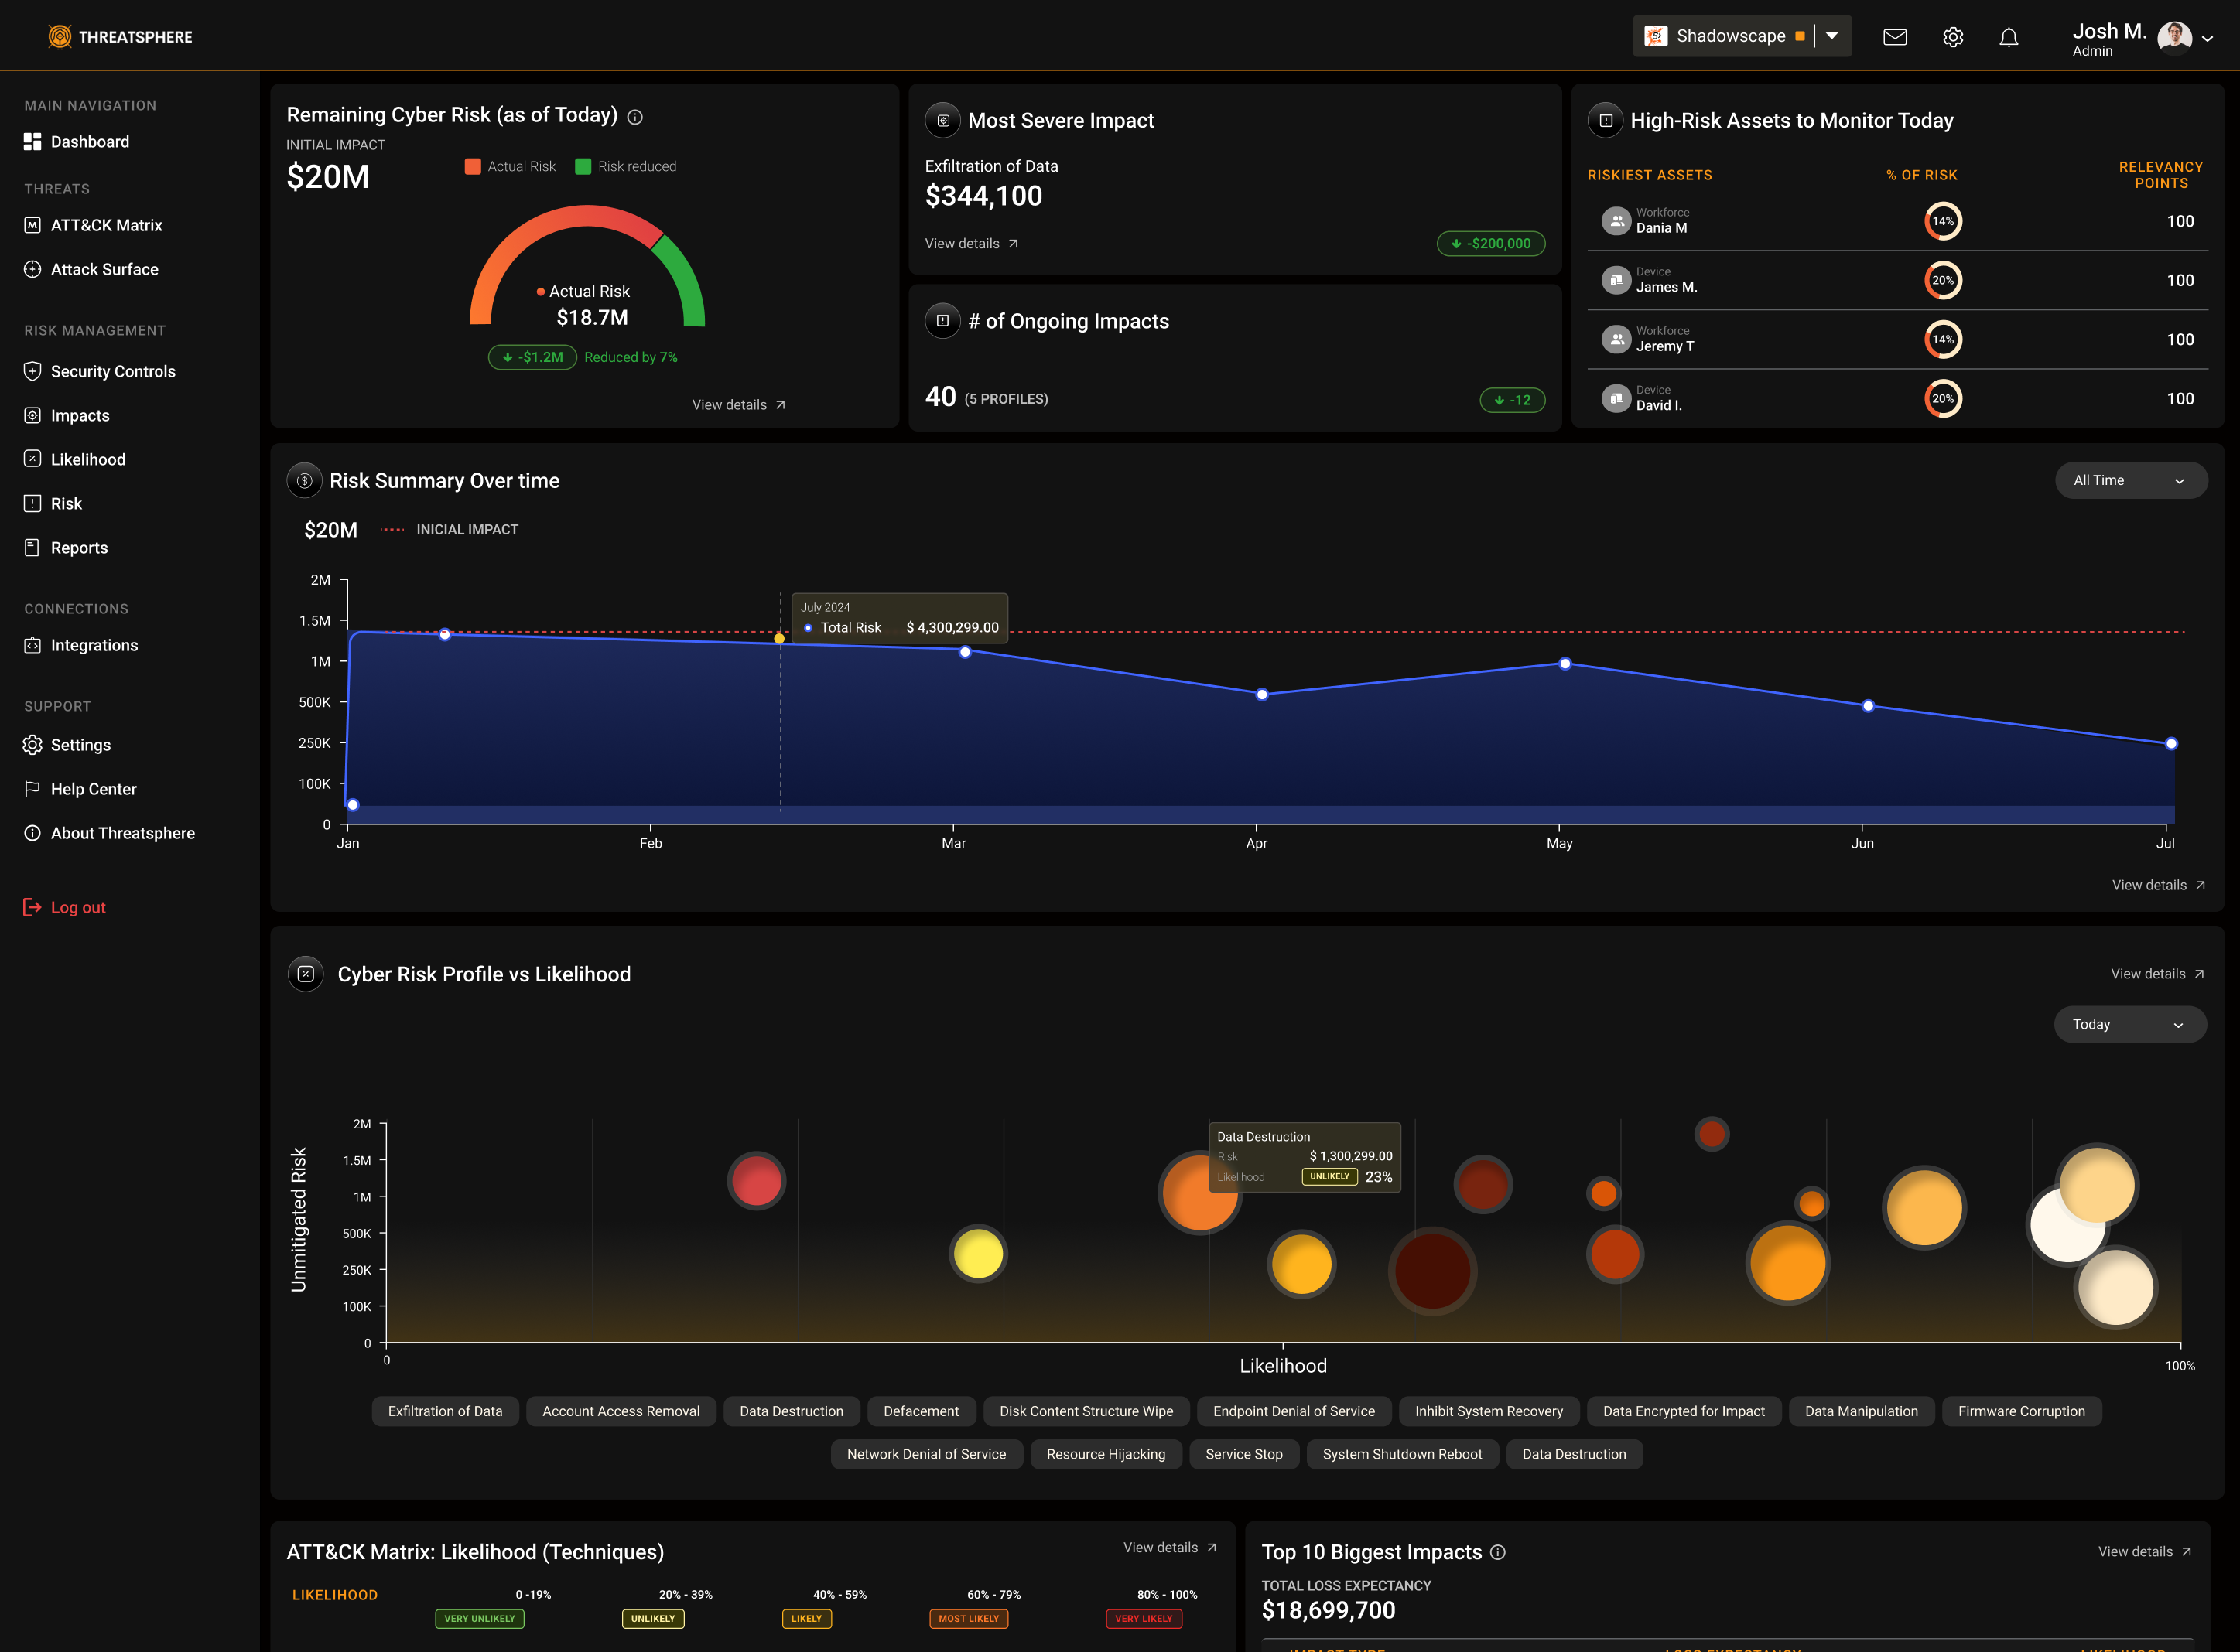Open the settings gear in top bar
The height and width of the screenshot is (1652, 2240).
[1952, 37]
